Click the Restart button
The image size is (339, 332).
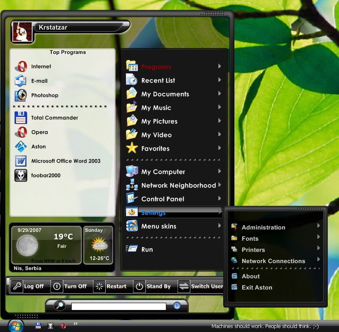coord(110,286)
